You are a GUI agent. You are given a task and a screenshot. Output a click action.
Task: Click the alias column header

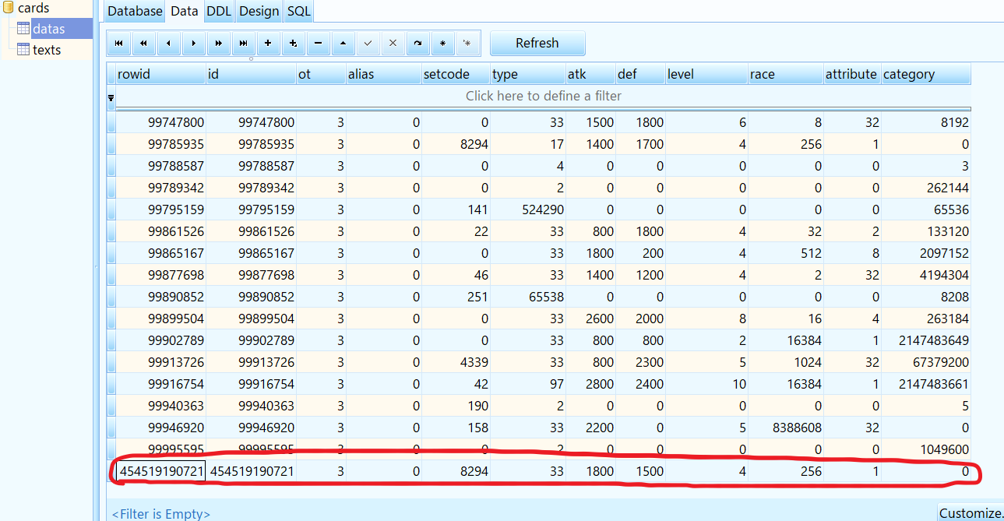coord(383,74)
